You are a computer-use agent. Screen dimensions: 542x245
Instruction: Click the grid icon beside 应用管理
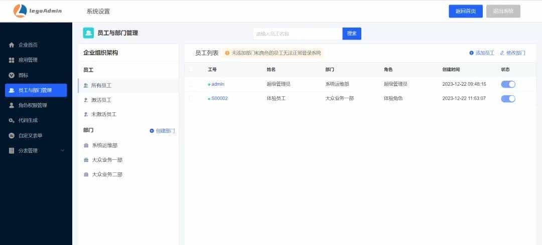click(x=12, y=60)
